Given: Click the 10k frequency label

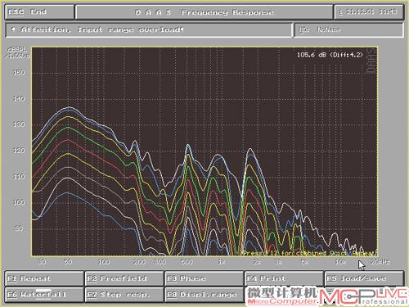Looking at the screenshot, I should point(340,262).
